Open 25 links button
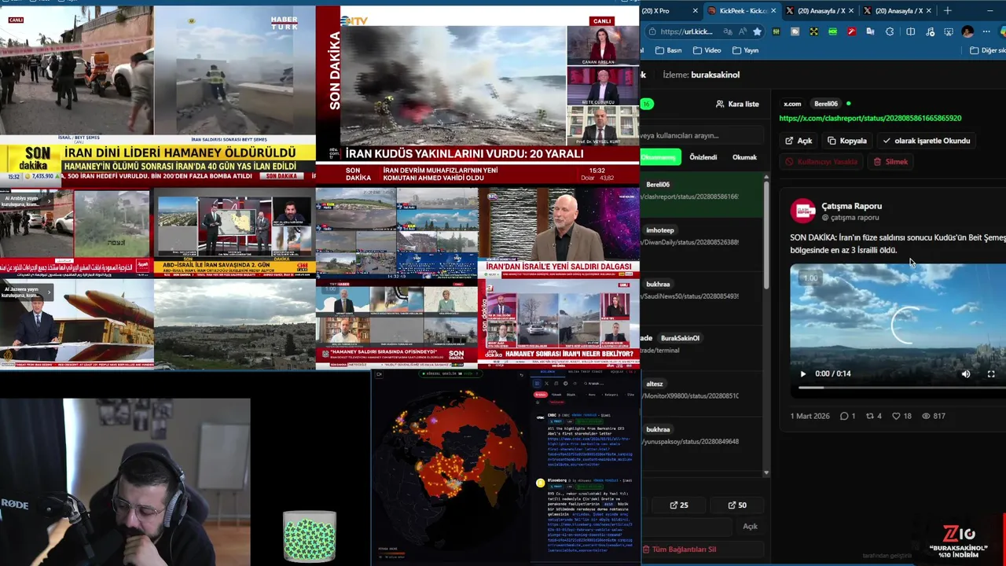Viewport: 1006px width, 566px height. (678, 505)
